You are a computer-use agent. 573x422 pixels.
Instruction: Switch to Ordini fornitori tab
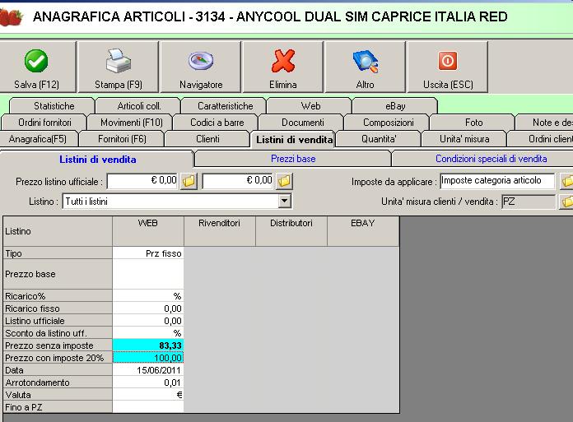point(44,123)
